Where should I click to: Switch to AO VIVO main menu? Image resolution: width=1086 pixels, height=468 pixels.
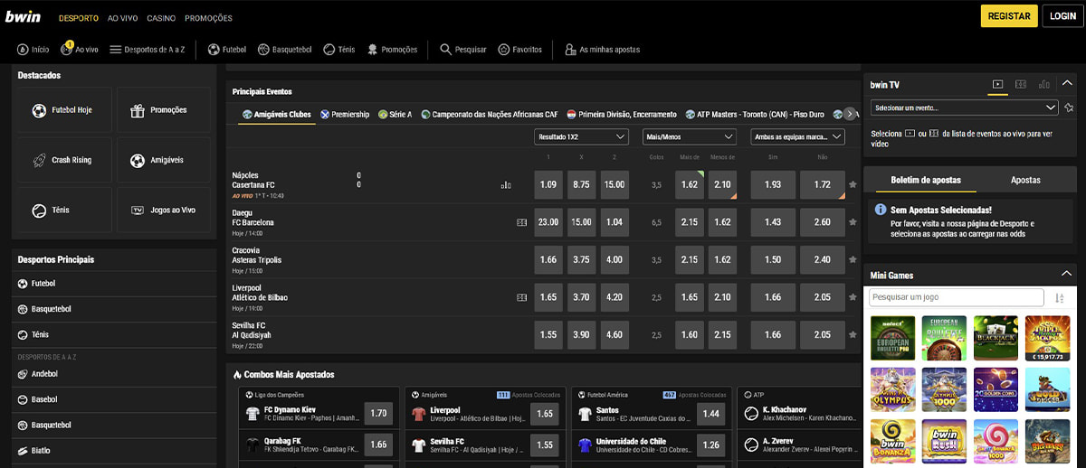(123, 18)
